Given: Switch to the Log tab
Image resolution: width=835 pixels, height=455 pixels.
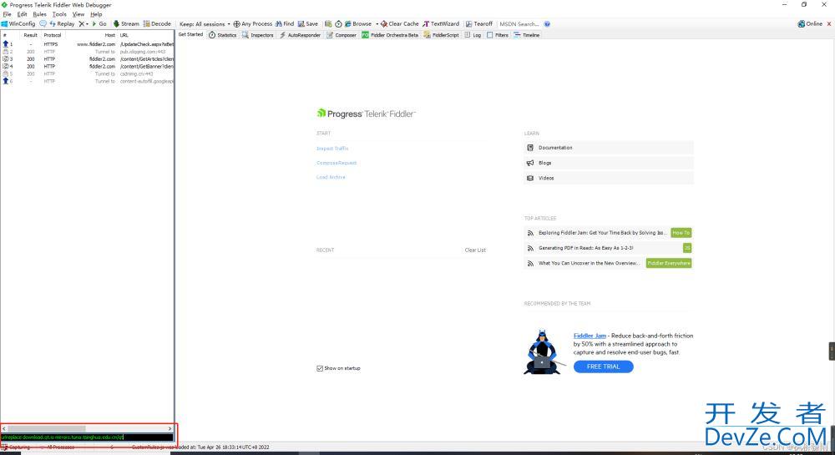Looking at the screenshot, I should pyautogui.click(x=473, y=35).
